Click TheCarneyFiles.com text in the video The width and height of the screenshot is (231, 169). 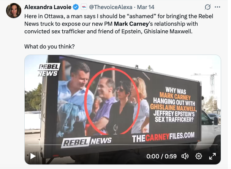[x=163, y=137]
